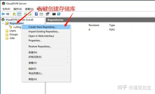Select the LuXing repository label
This screenshot has width=155, height=94.
(x=17, y=27)
